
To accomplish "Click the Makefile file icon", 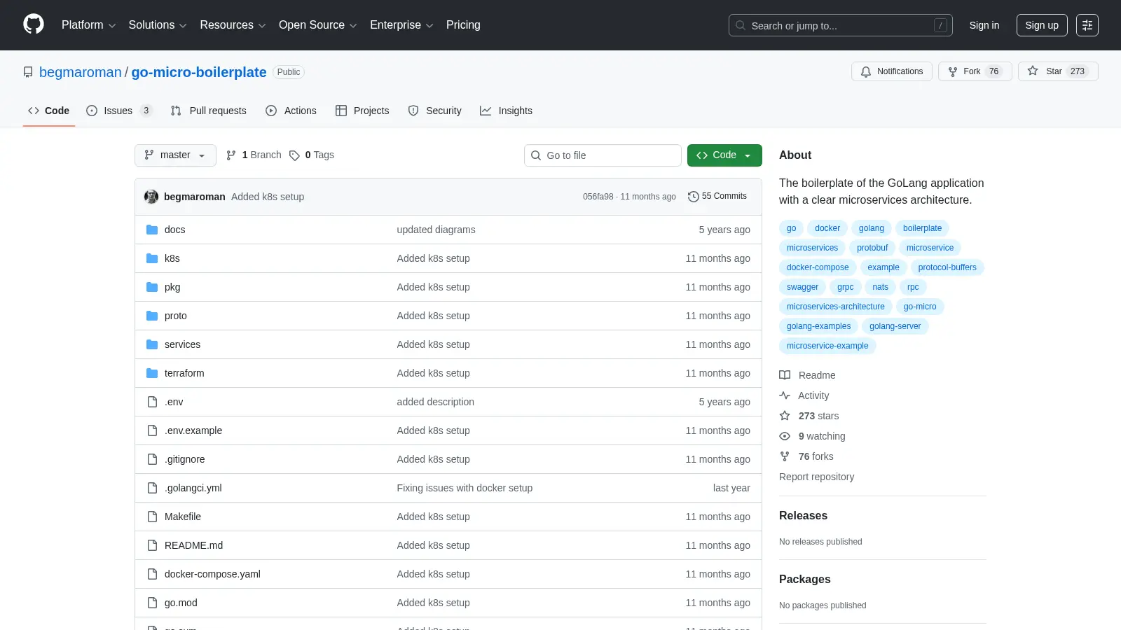I will (152, 517).
